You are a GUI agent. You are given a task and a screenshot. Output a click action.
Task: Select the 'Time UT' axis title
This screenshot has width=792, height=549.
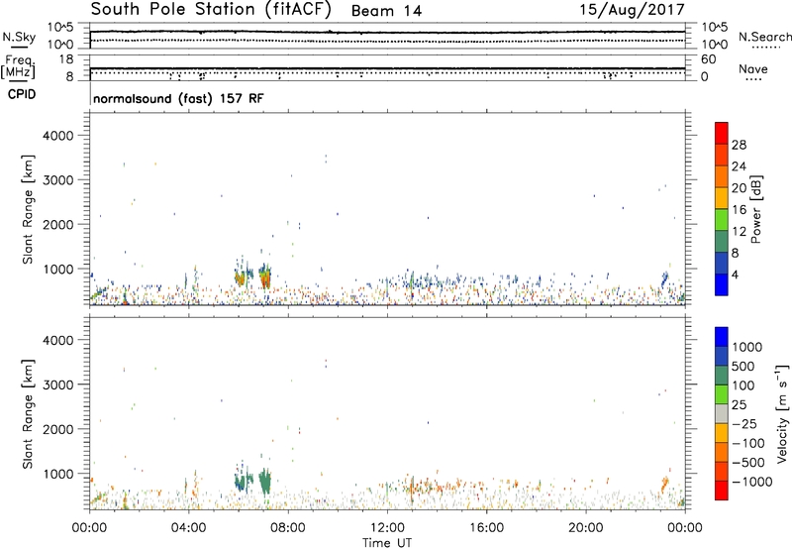(x=387, y=543)
